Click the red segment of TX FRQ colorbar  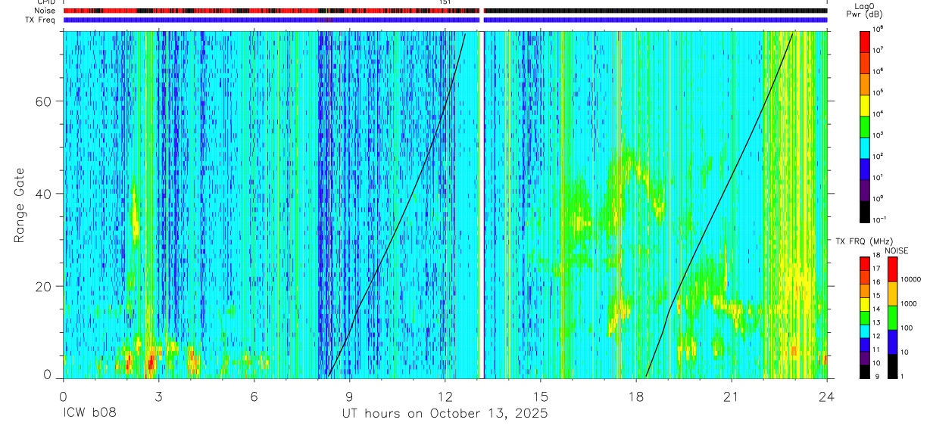pos(865,263)
